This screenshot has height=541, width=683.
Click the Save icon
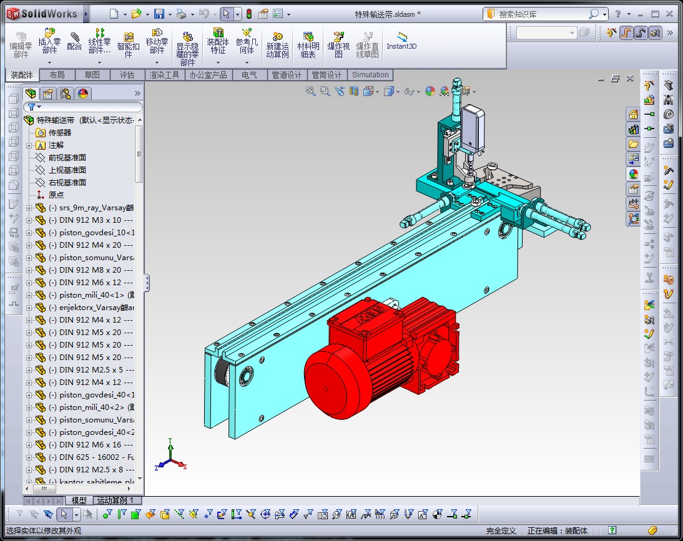159,14
